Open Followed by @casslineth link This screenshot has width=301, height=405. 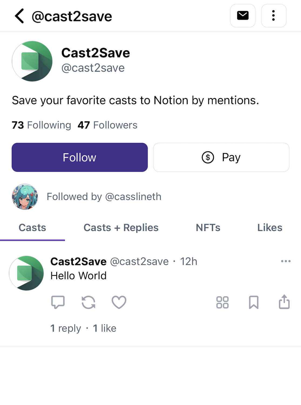pyautogui.click(x=104, y=197)
